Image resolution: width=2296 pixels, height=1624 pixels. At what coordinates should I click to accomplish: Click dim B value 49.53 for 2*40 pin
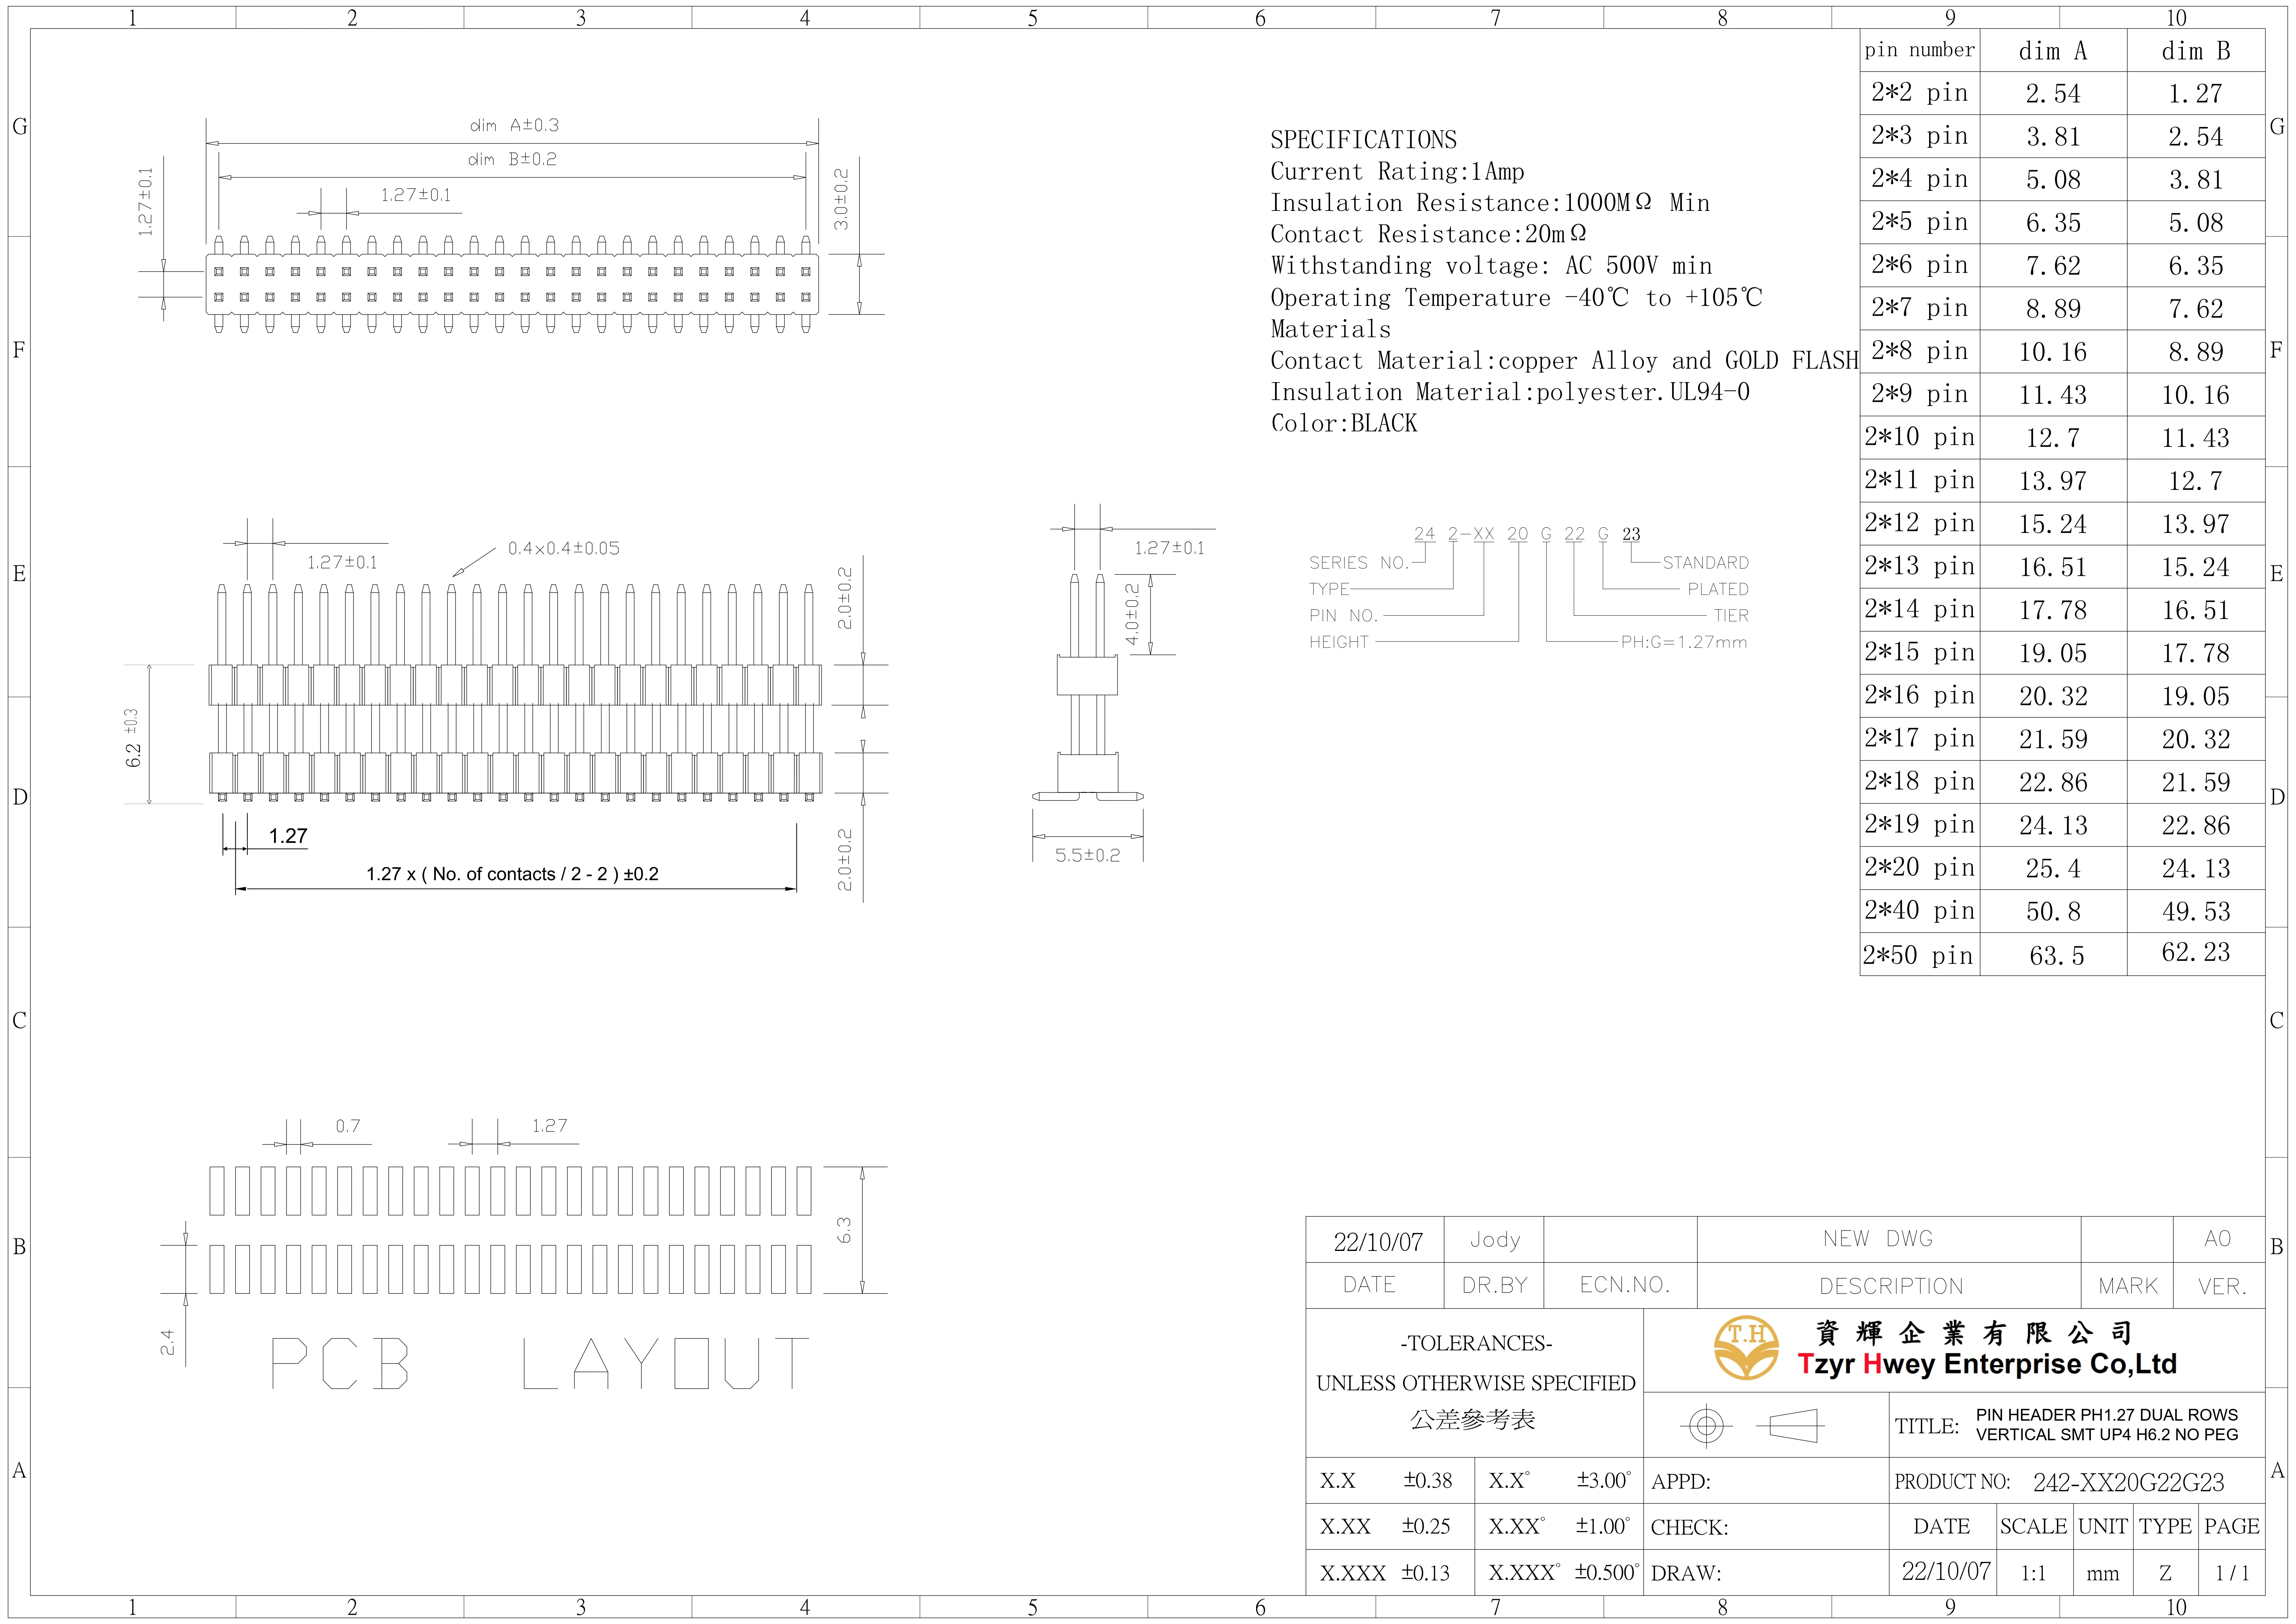(x=2196, y=912)
